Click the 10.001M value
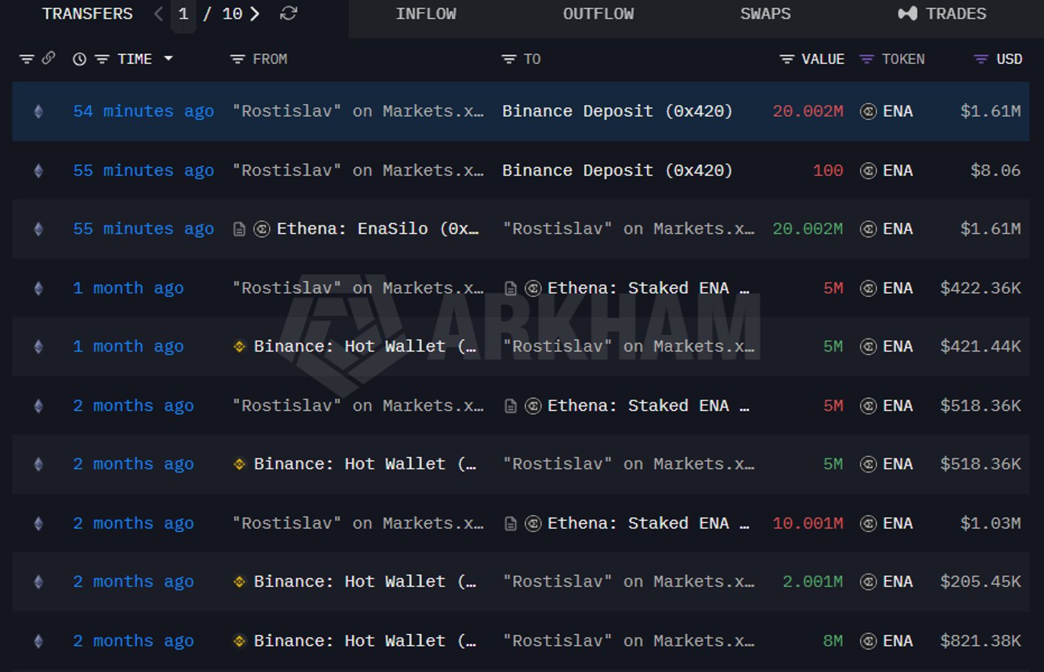1044x672 pixels. pyautogui.click(x=808, y=524)
